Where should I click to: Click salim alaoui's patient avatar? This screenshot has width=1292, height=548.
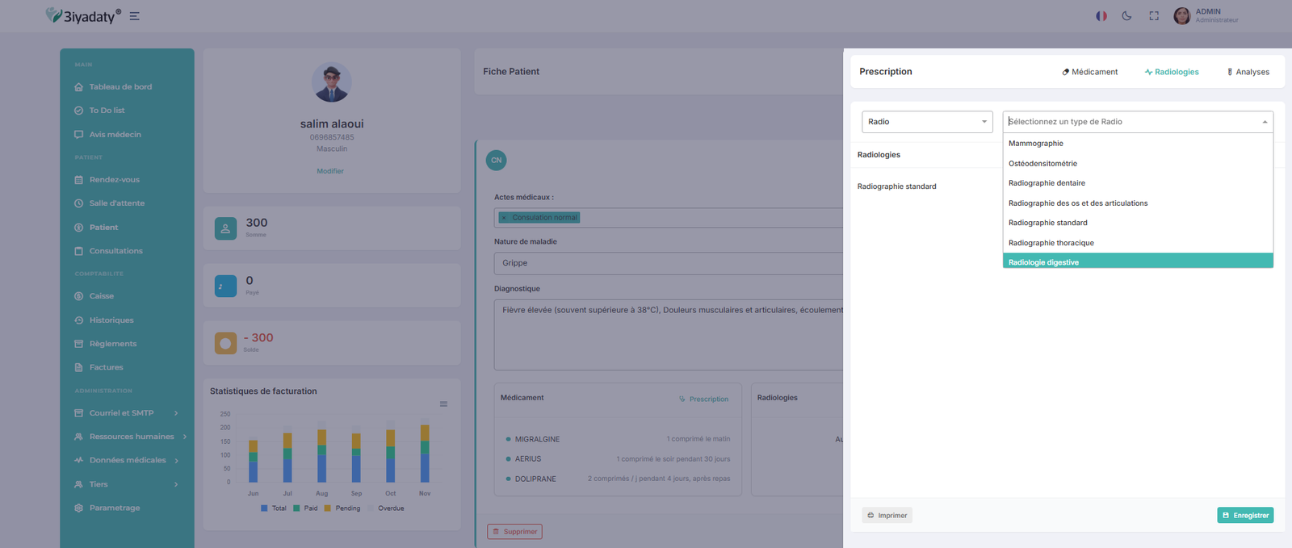331,82
